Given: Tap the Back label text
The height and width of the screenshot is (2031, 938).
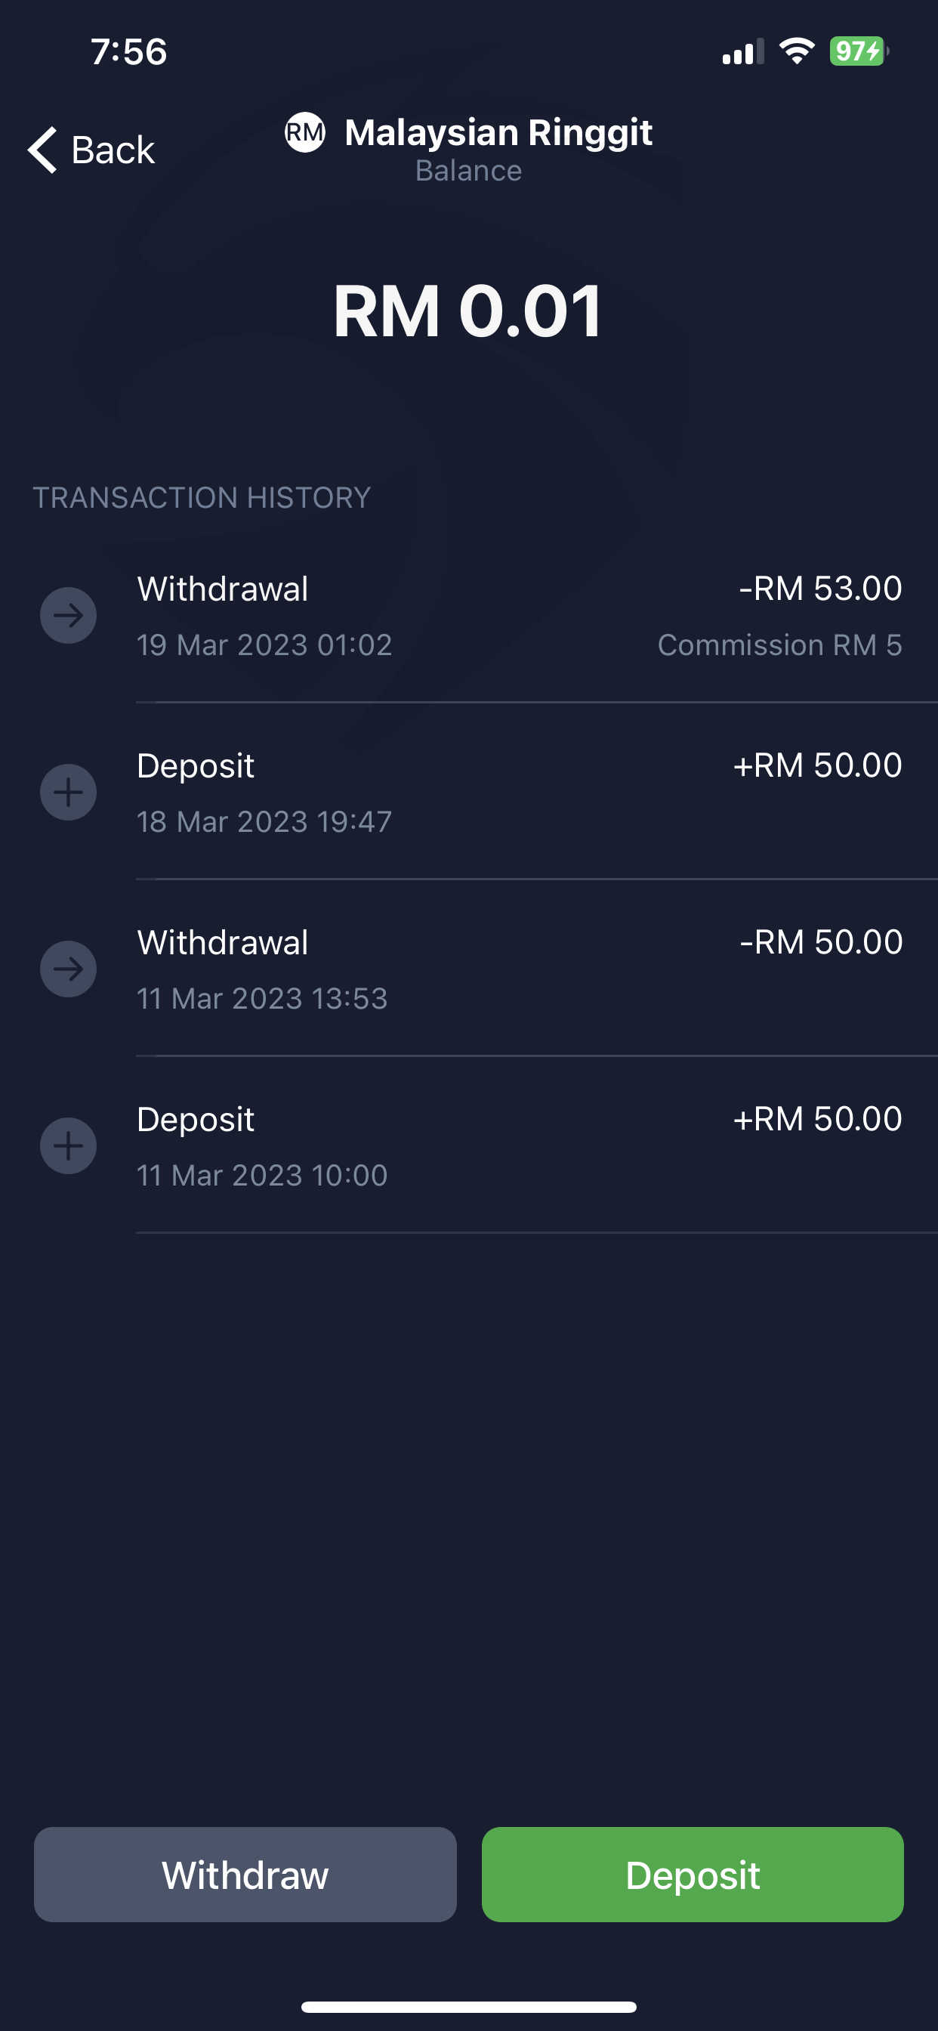Looking at the screenshot, I should tap(113, 150).
